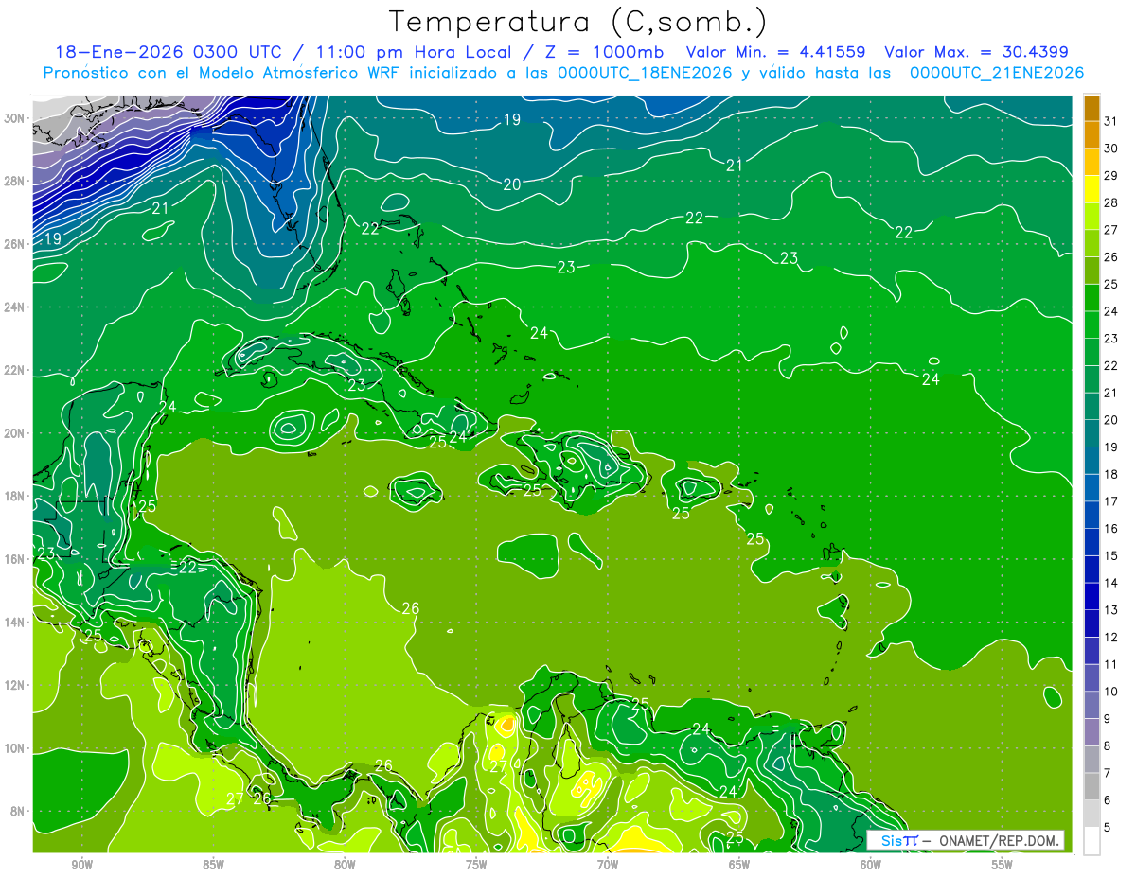The width and height of the screenshot is (1136, 877).
Task: Click the '30N' latitude label
Action: tap(14, 118)
